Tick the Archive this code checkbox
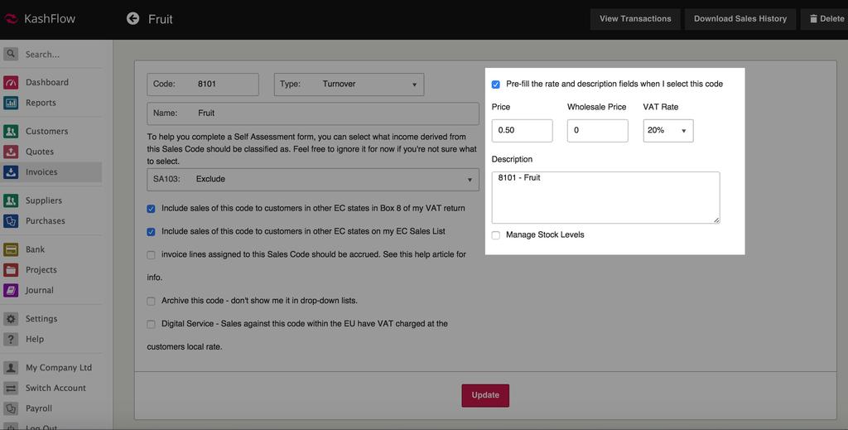 pos(151,301)
